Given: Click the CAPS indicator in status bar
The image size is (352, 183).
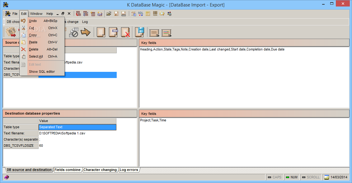Looking at the screenshot, I should click(x=275, y=177).
